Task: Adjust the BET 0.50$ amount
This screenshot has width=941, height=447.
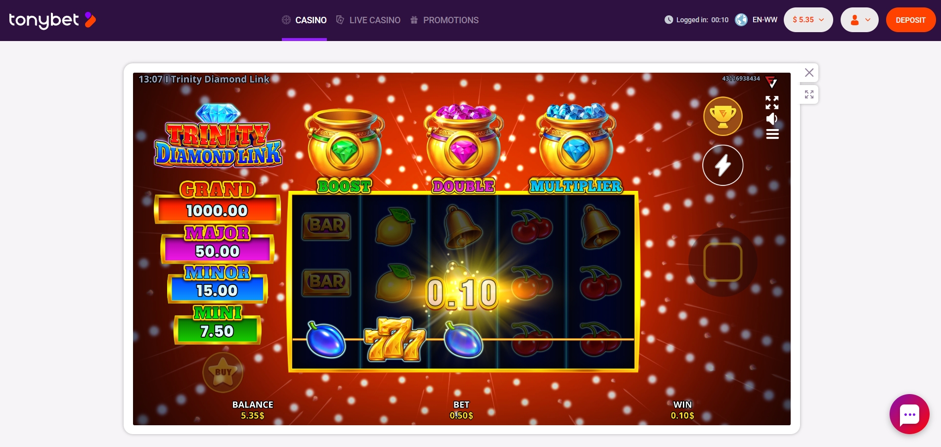Action: pyautogui.click(x=461, y=410)
